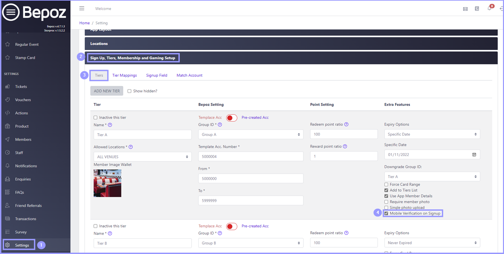The image size is (504, 254).
Task: Click the Product gift icon
Action: [x=8, y=126]
